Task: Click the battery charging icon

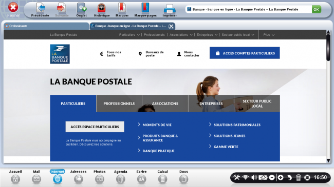Action: (x=263, y=177)
